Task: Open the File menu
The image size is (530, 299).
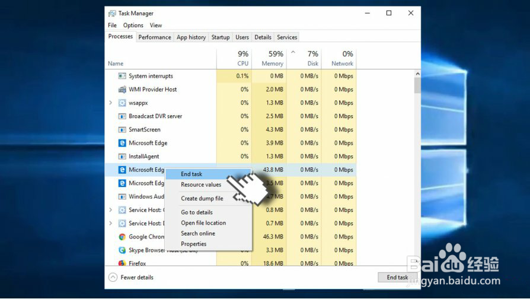Action: coord(112,26)
